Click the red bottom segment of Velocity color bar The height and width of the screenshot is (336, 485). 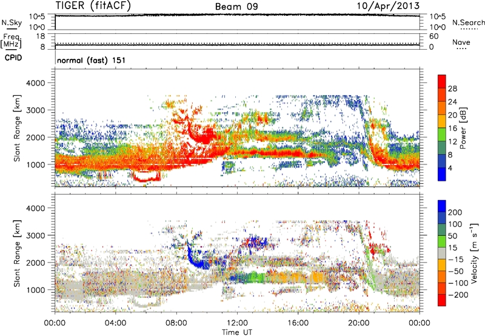(442, 300)
